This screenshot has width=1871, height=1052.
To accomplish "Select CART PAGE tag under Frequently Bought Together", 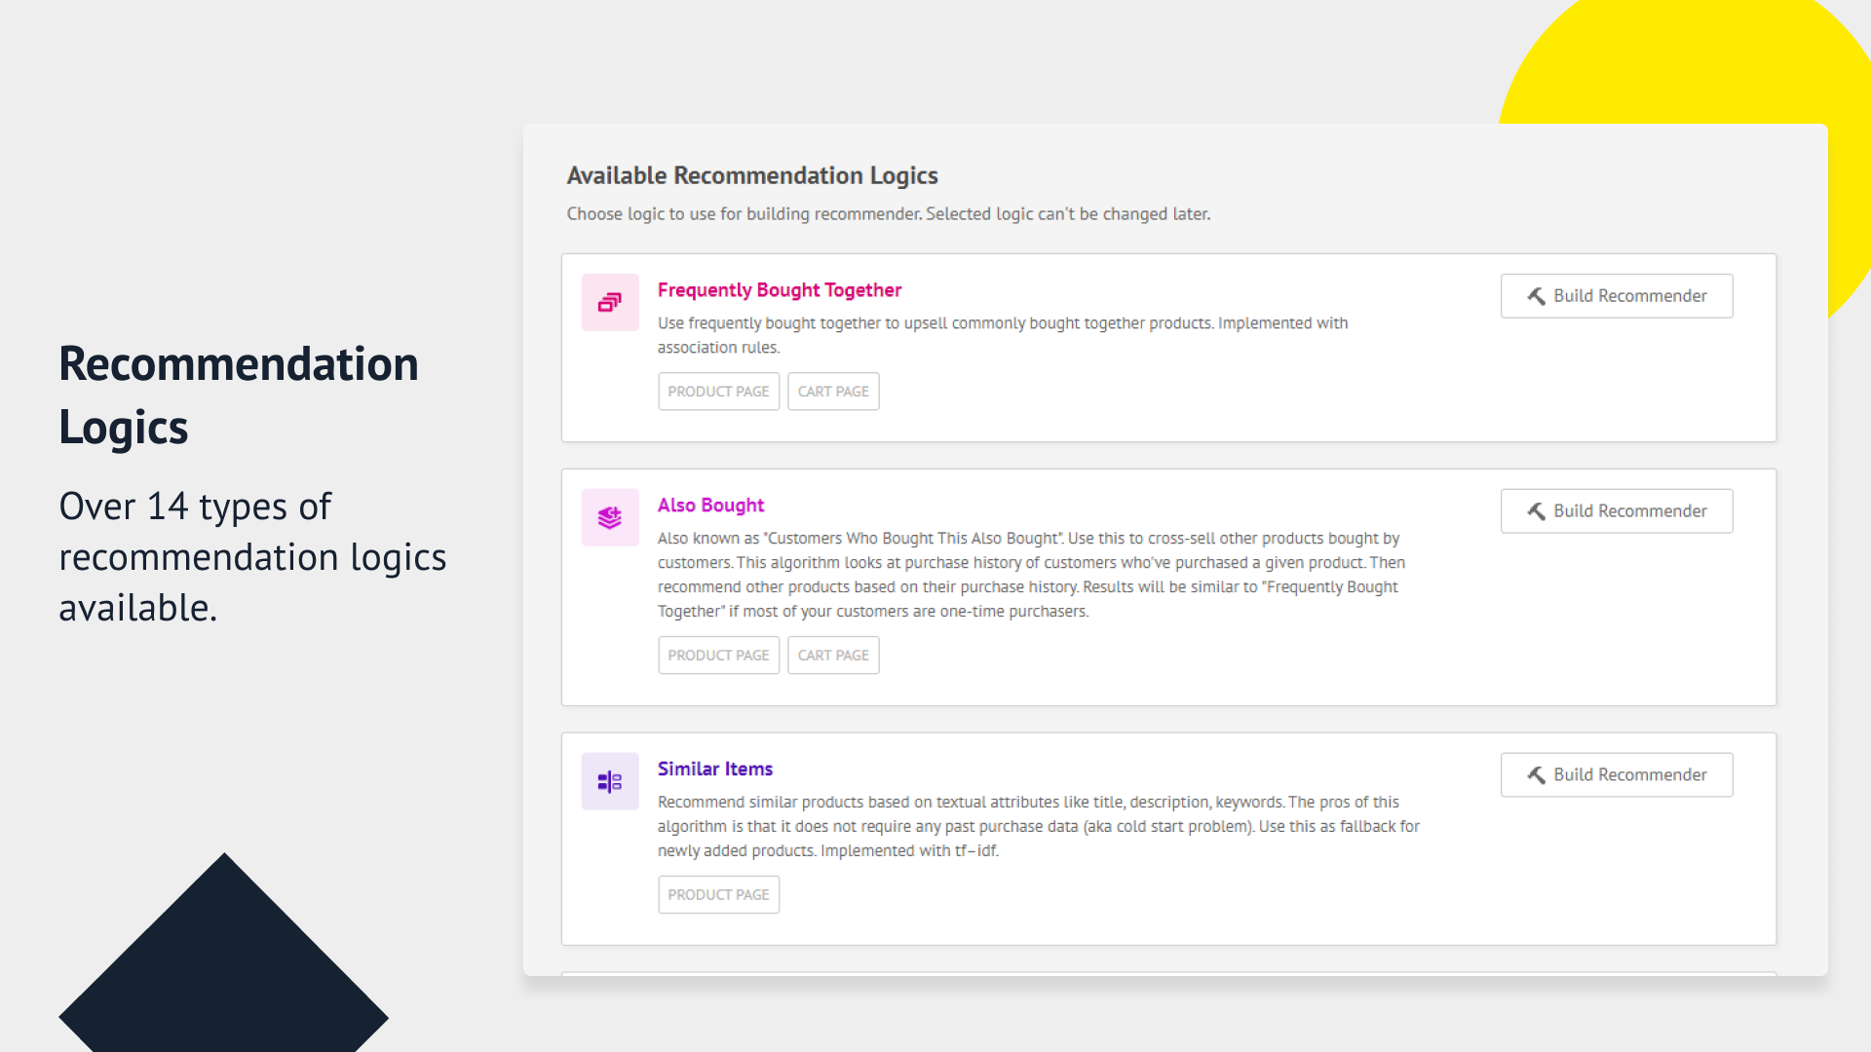I will click(833, 392).
